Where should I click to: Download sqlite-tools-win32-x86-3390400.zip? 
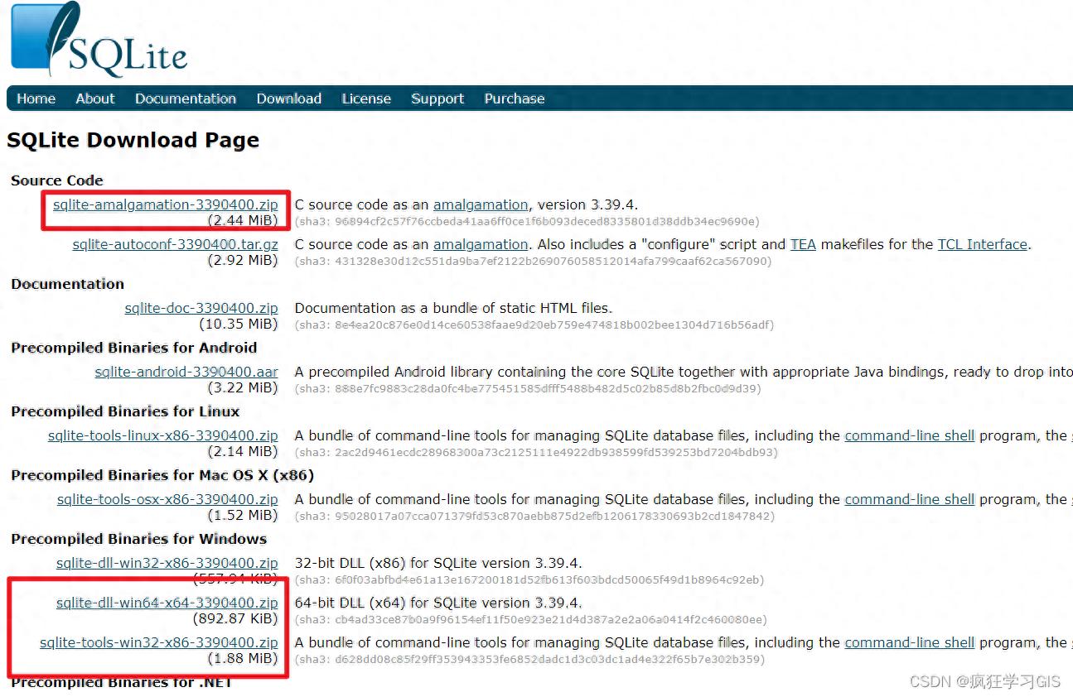(159, 642)
